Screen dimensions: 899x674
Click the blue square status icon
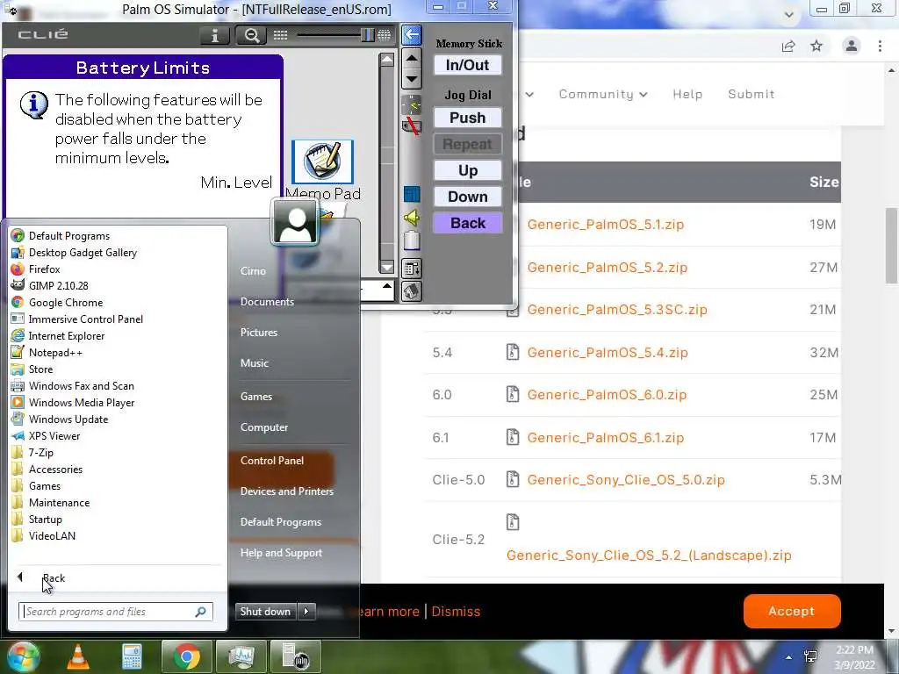point(412,194)
